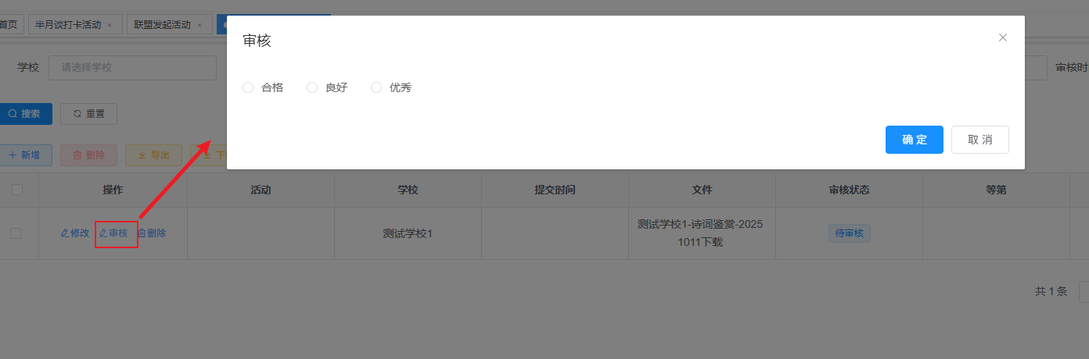Dismiss the 审核 dialog with the X icon
The image size is (1089, 359).
1002,37
